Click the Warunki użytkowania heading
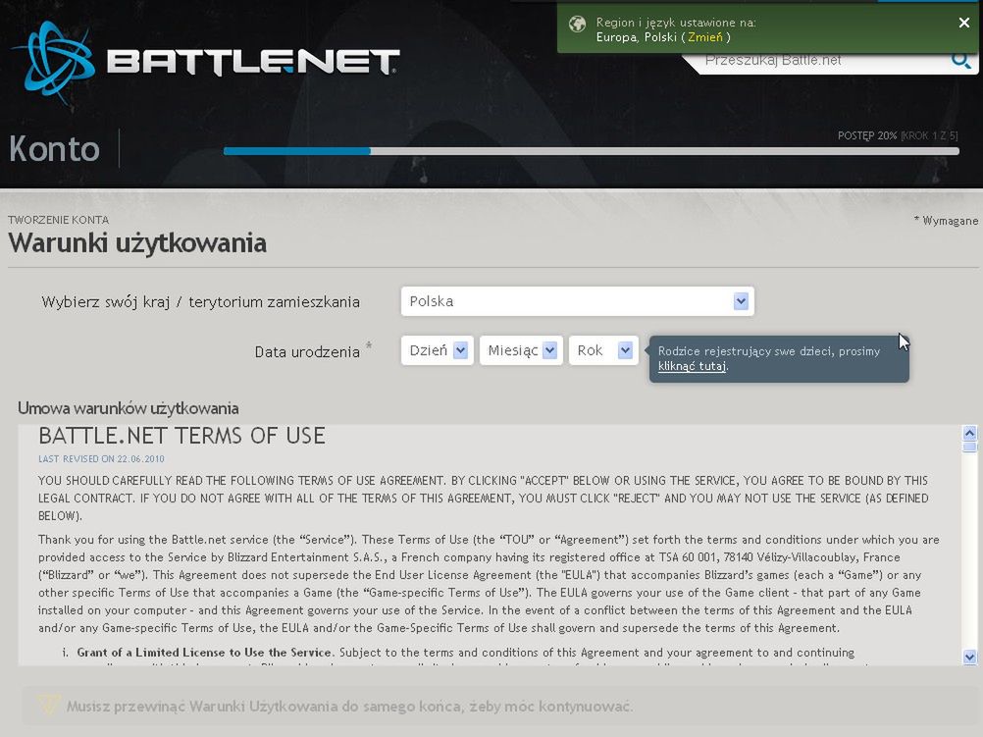This screenshot has height=737, width=983. 137,242
